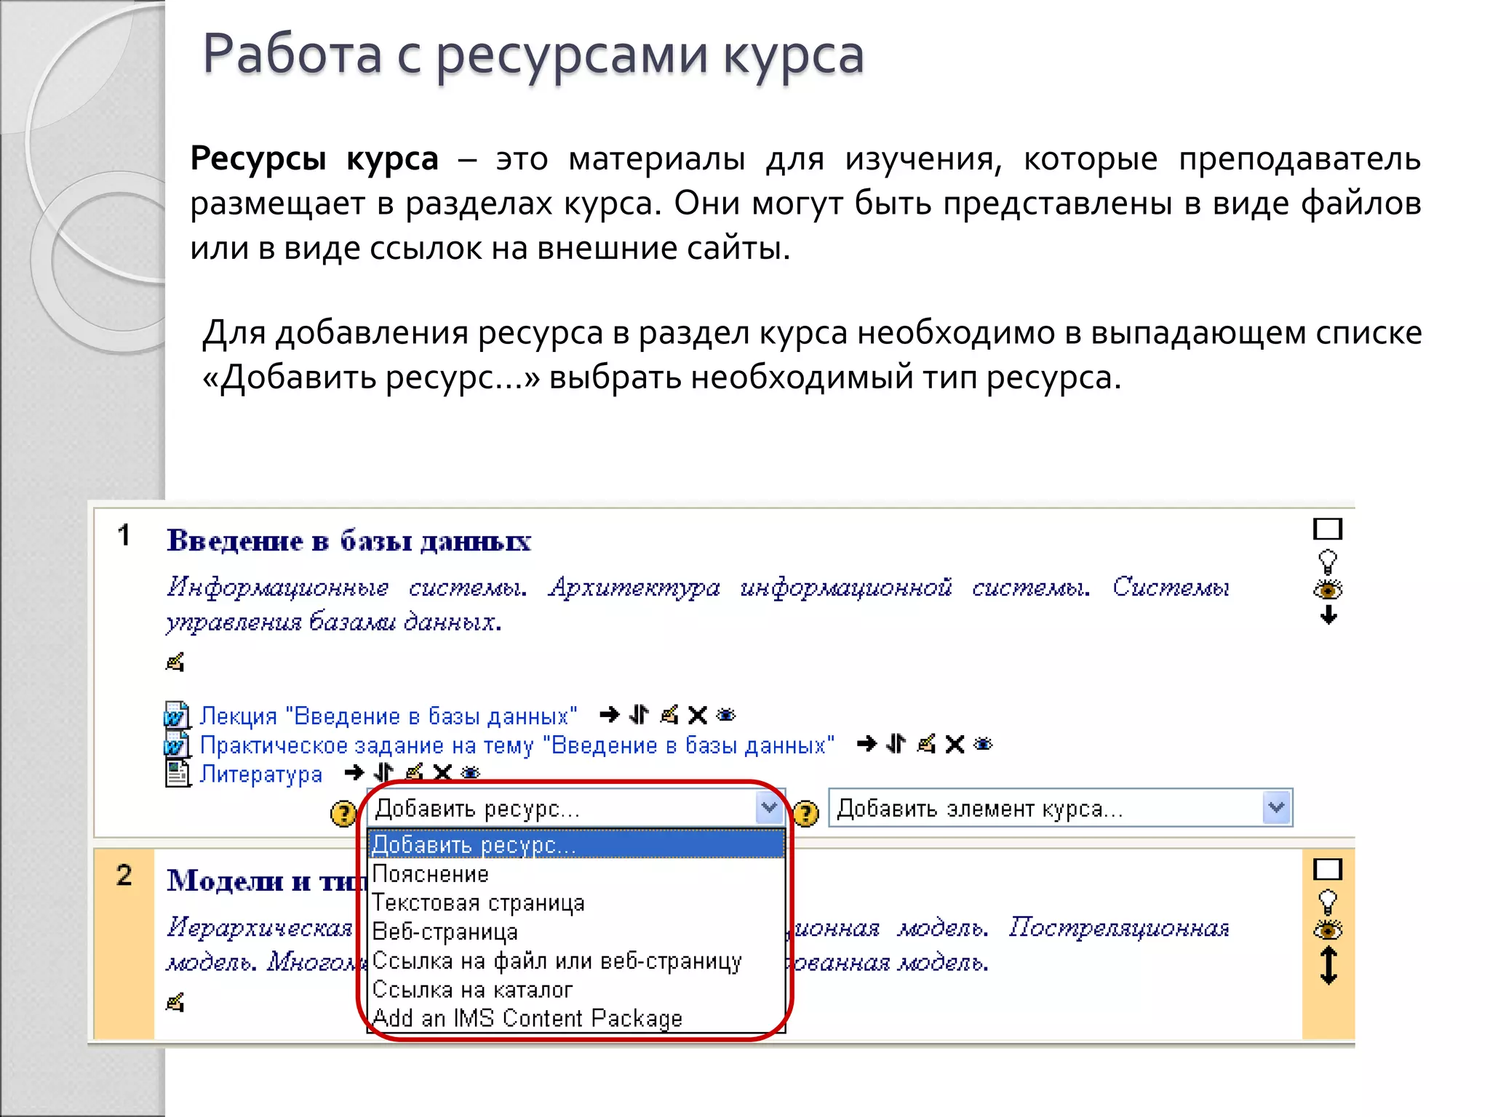1490x1117 pixels.
Task: Select highlighted "Добавить ресурс..." list entry
Action: [x=576, y=845]
